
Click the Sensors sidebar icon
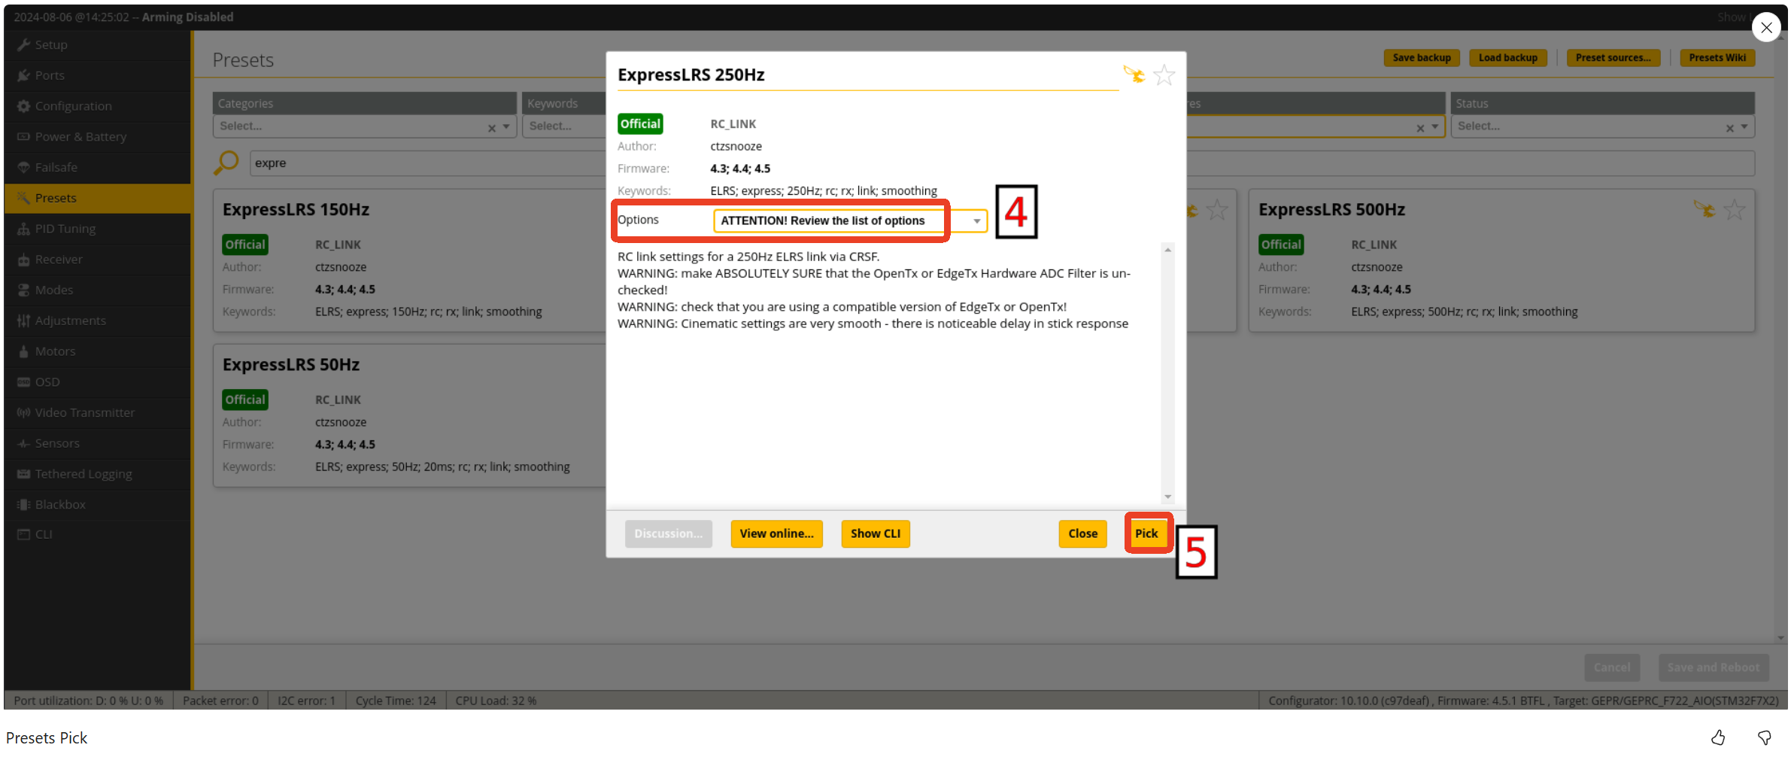[x=23, y=443]
